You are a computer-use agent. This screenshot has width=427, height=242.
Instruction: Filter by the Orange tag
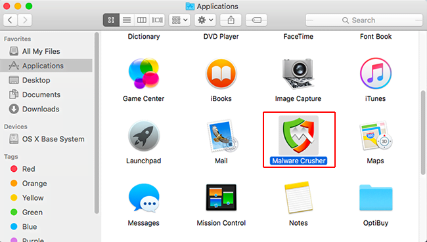(x=46, y=183)
